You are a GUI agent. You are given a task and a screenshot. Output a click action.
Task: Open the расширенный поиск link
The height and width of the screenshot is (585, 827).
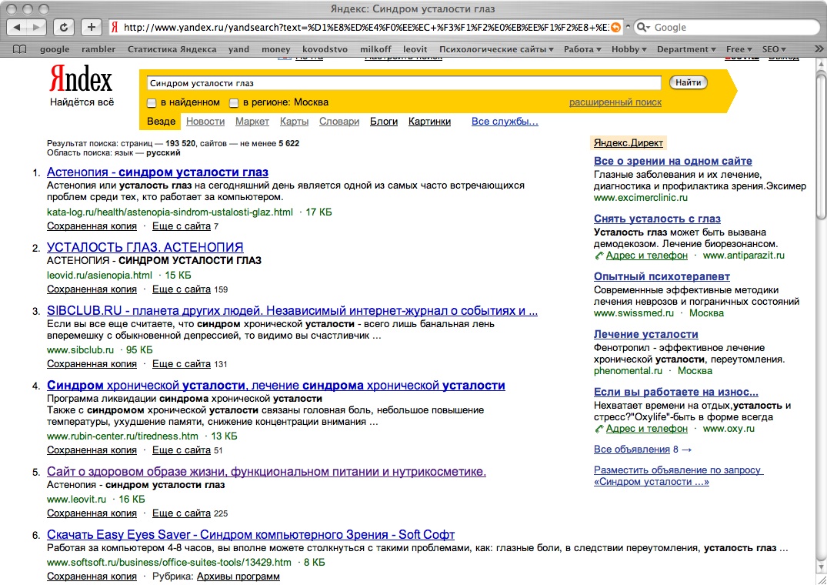pos(615,102)
